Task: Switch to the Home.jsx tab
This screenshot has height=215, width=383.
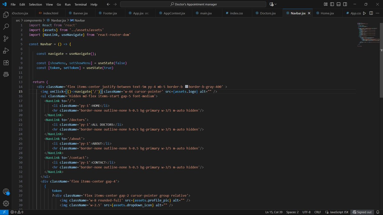Action: tap(327, 13)
